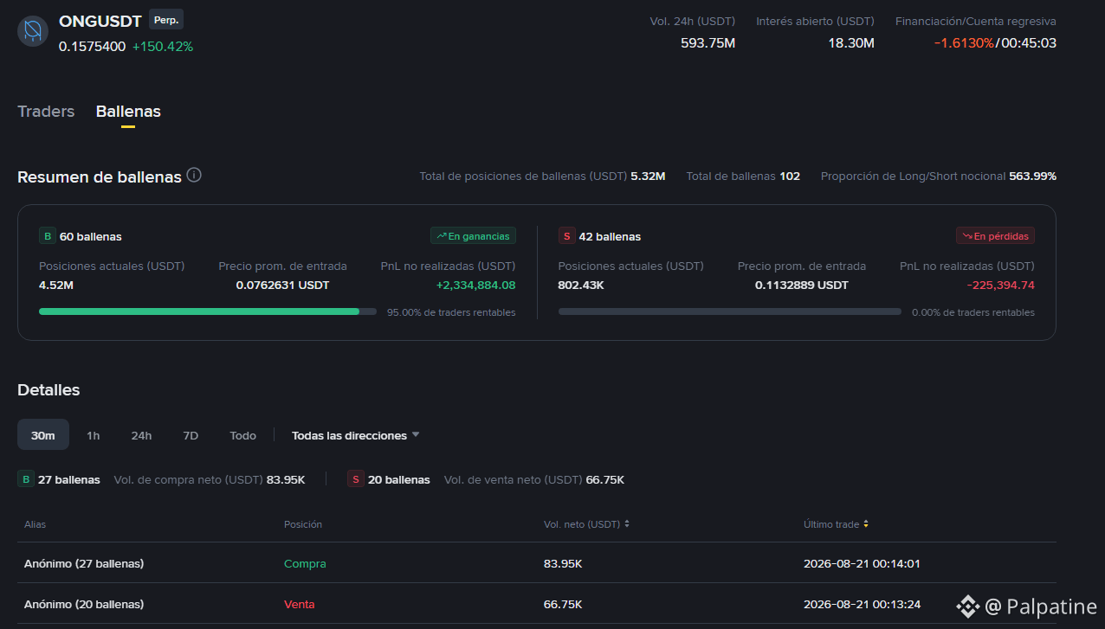Click the En ganancias status tag
1105x629 pixels.
coord(473,236)
